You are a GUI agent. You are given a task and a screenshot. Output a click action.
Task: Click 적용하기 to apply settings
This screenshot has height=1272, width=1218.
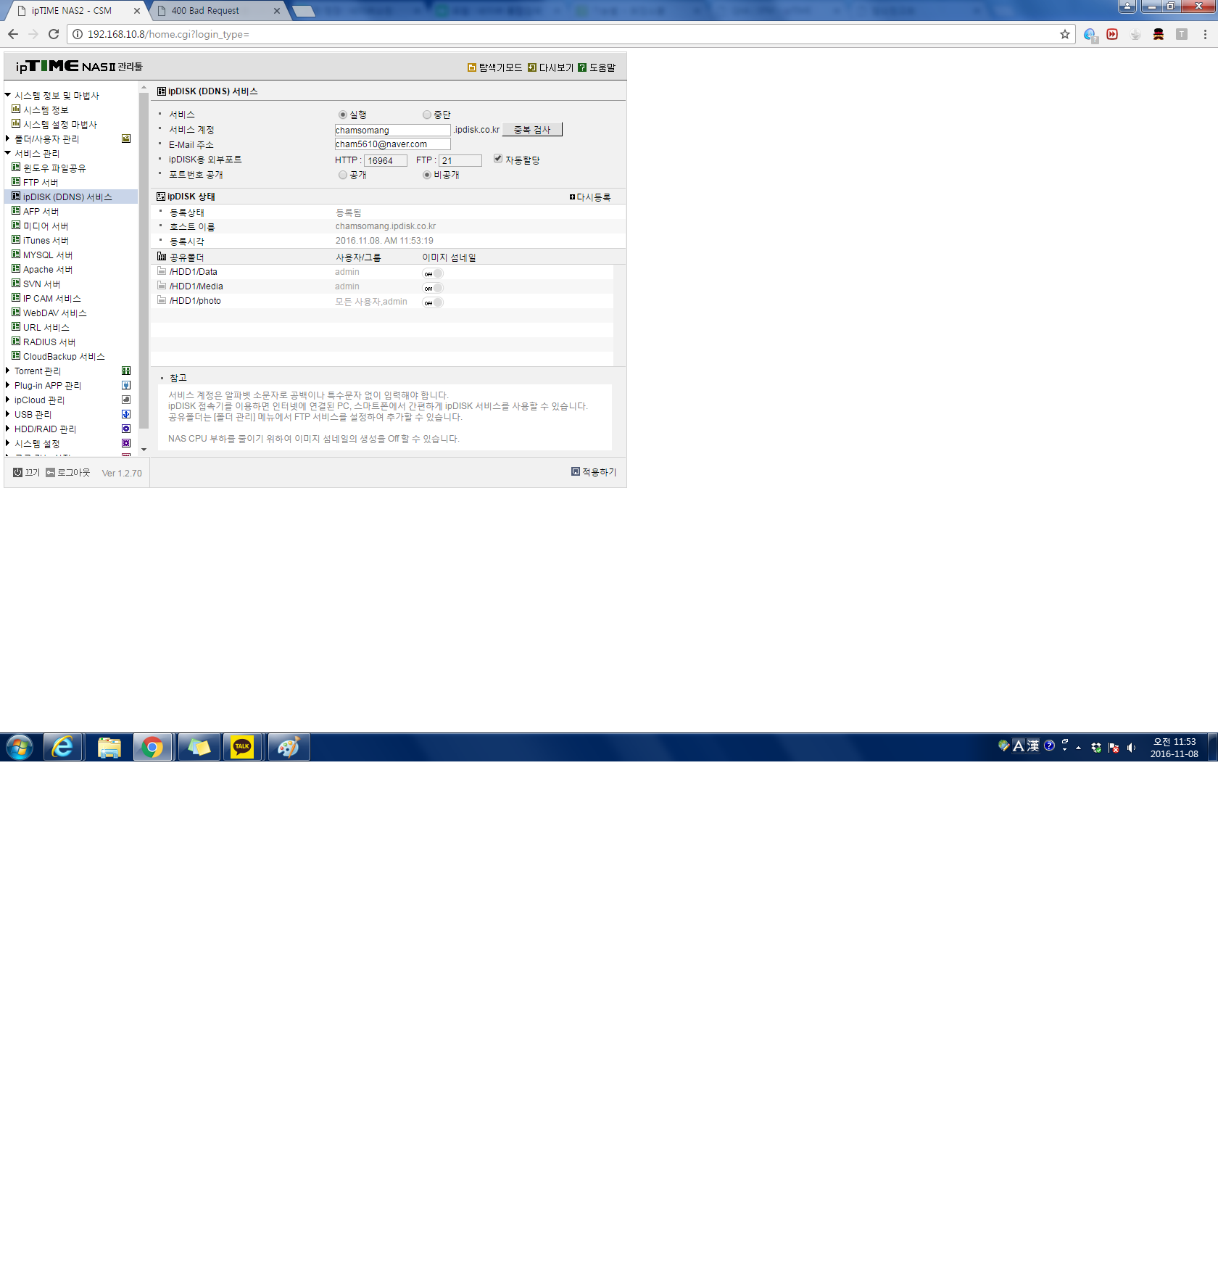(x=594, y=472)
